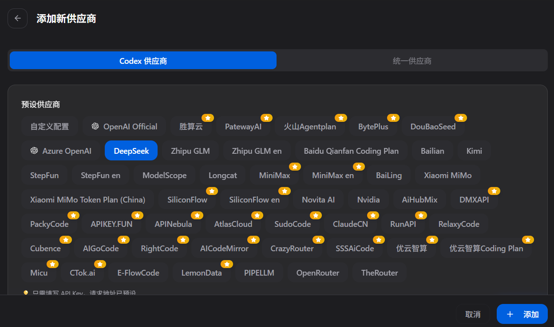The image size is (554, 327).
Task: Pick Cubence provider preset
Action: tap(45, 248)
